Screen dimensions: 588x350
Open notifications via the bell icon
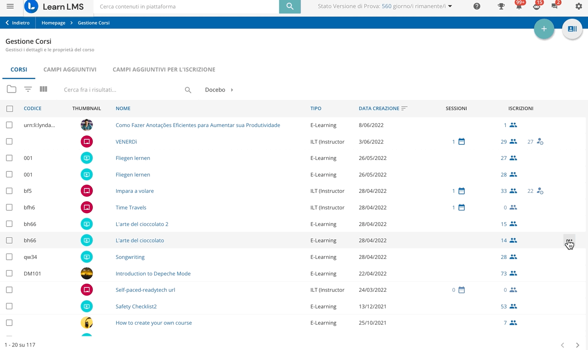pyautogui.click(x=519, y=6)
